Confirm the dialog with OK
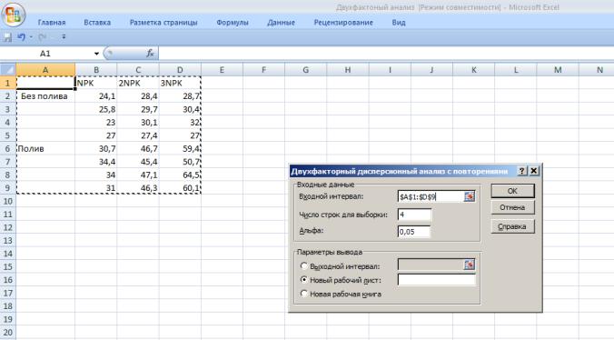The image size is (614, 340). point(512,191)
